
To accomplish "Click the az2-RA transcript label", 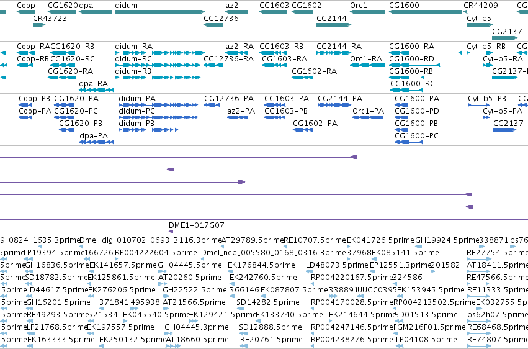I will pos(239,47).
